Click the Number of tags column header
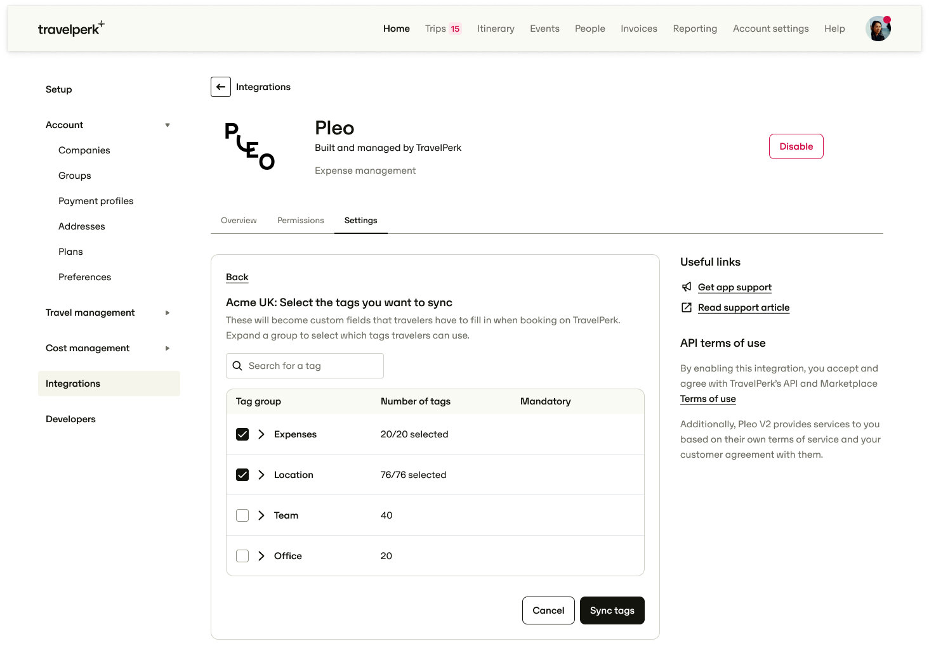 (416, 401)
